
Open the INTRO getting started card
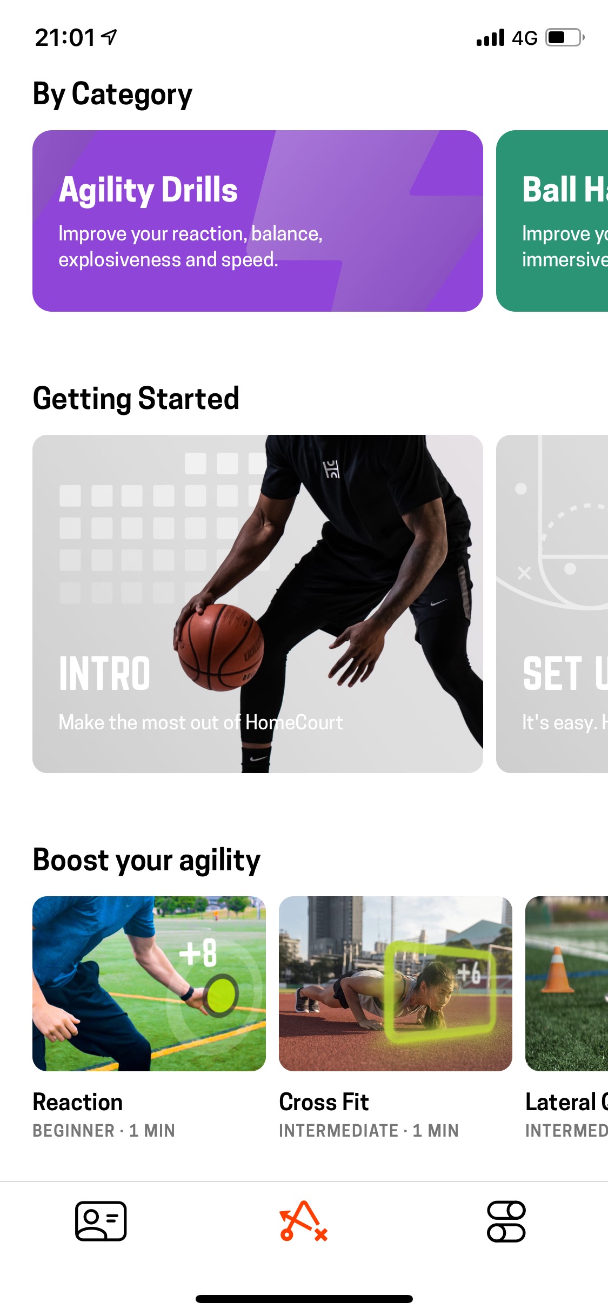(258, 603)
